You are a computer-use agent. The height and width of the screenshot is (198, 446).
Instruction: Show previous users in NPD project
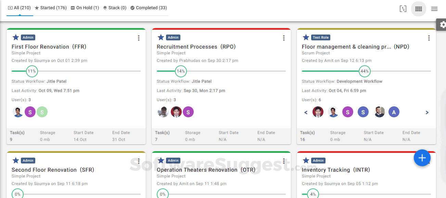click(x=306, y=112)
